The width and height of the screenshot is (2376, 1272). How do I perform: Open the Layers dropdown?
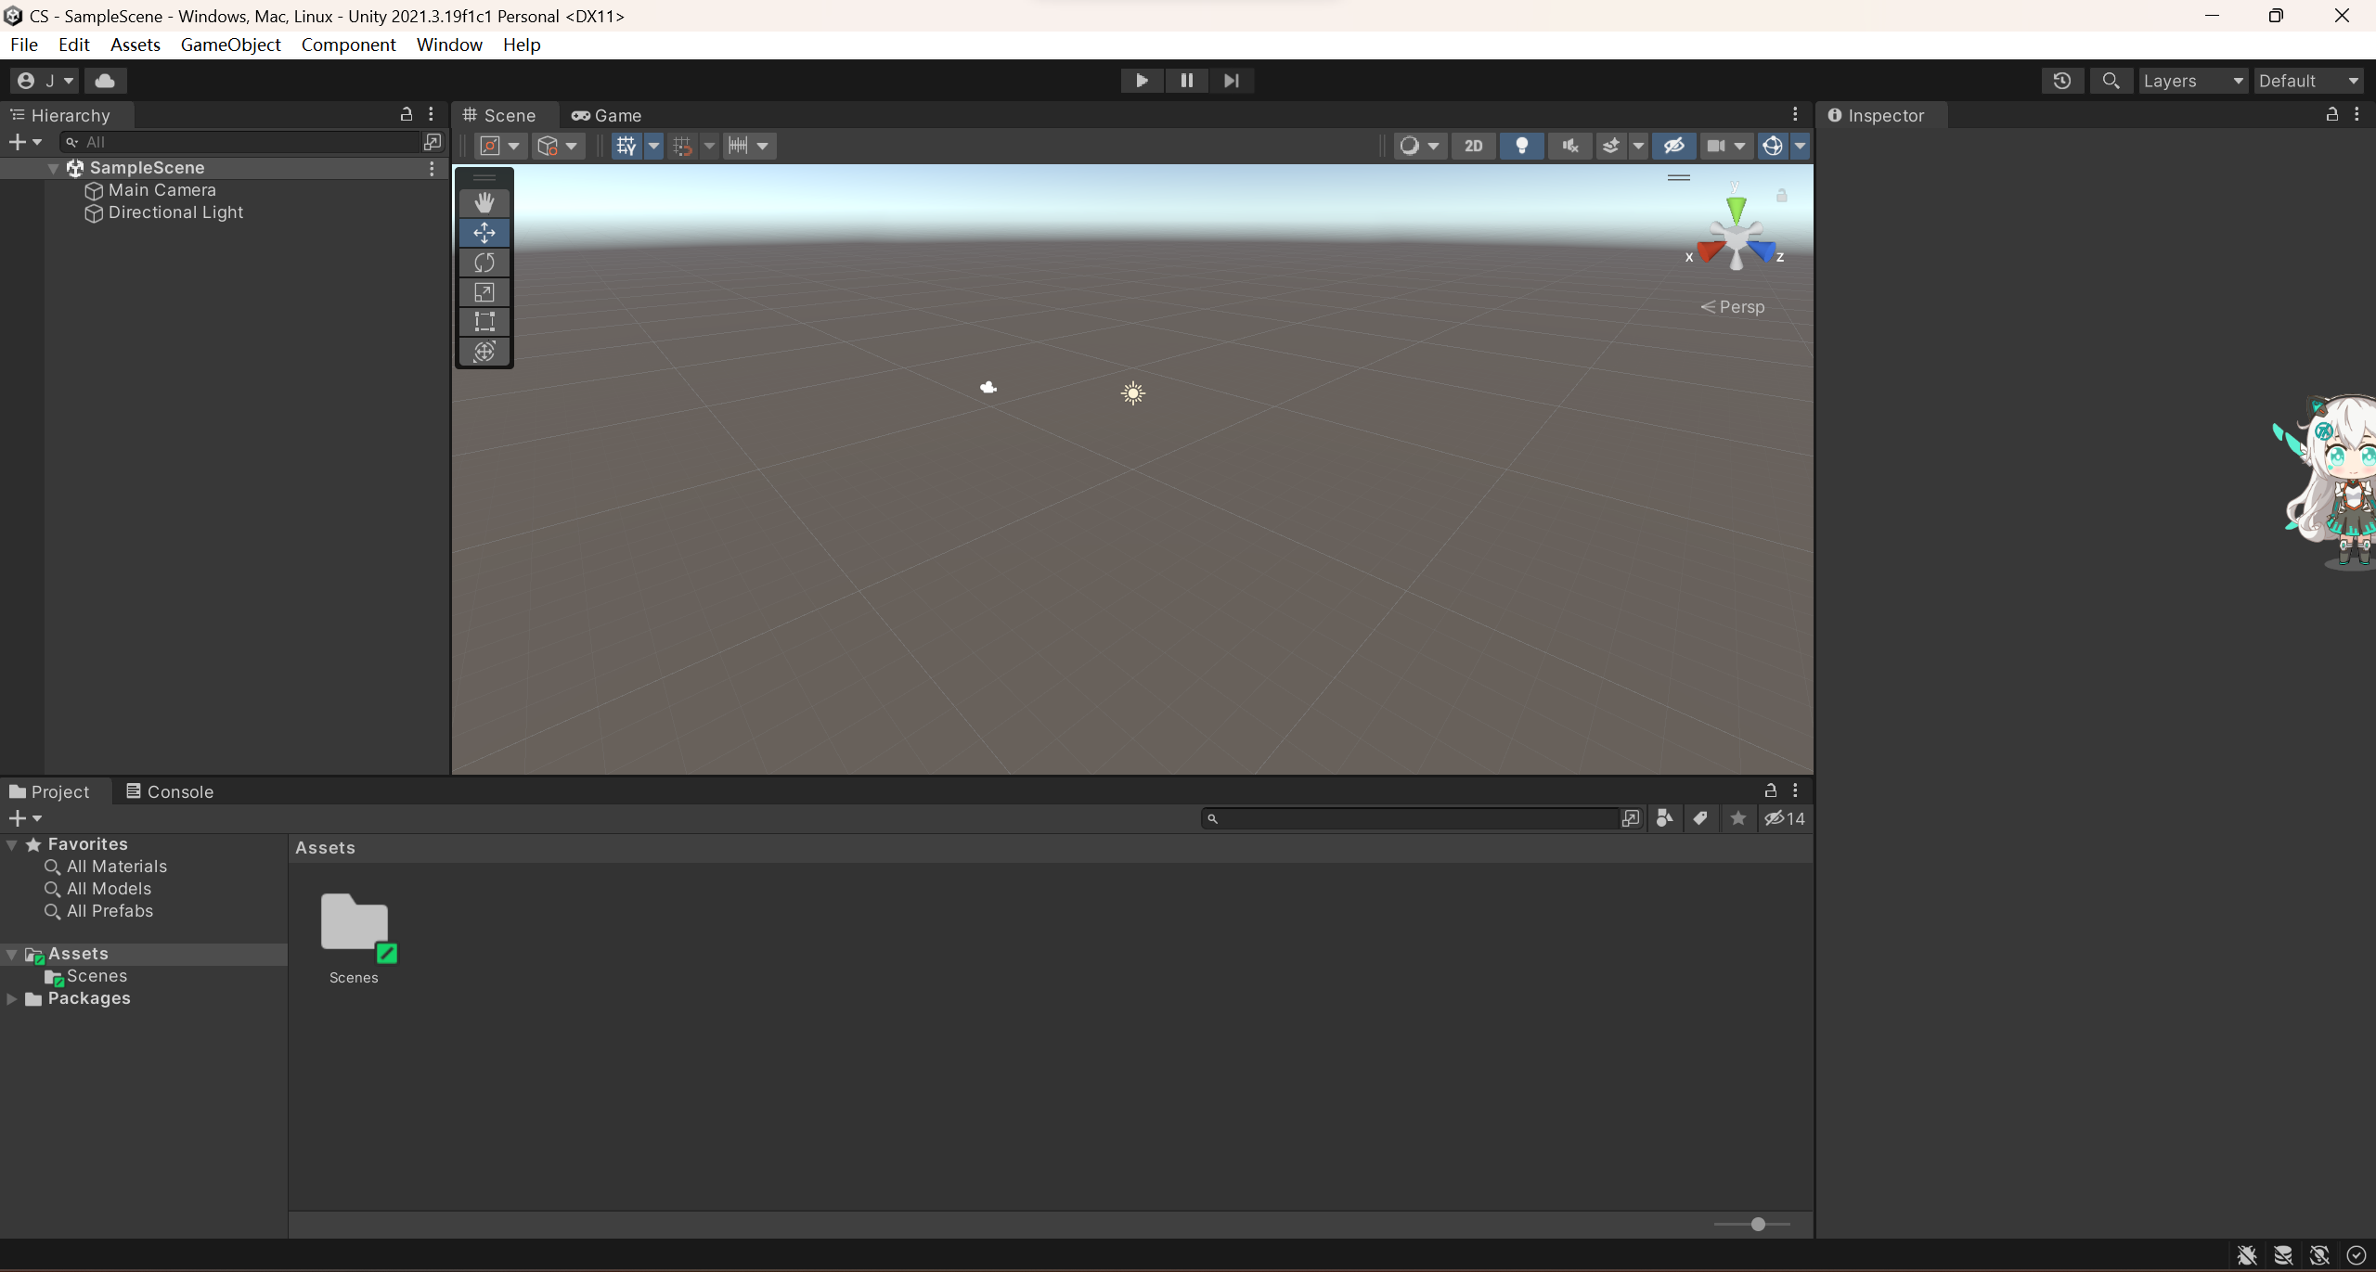[2193, 81]
